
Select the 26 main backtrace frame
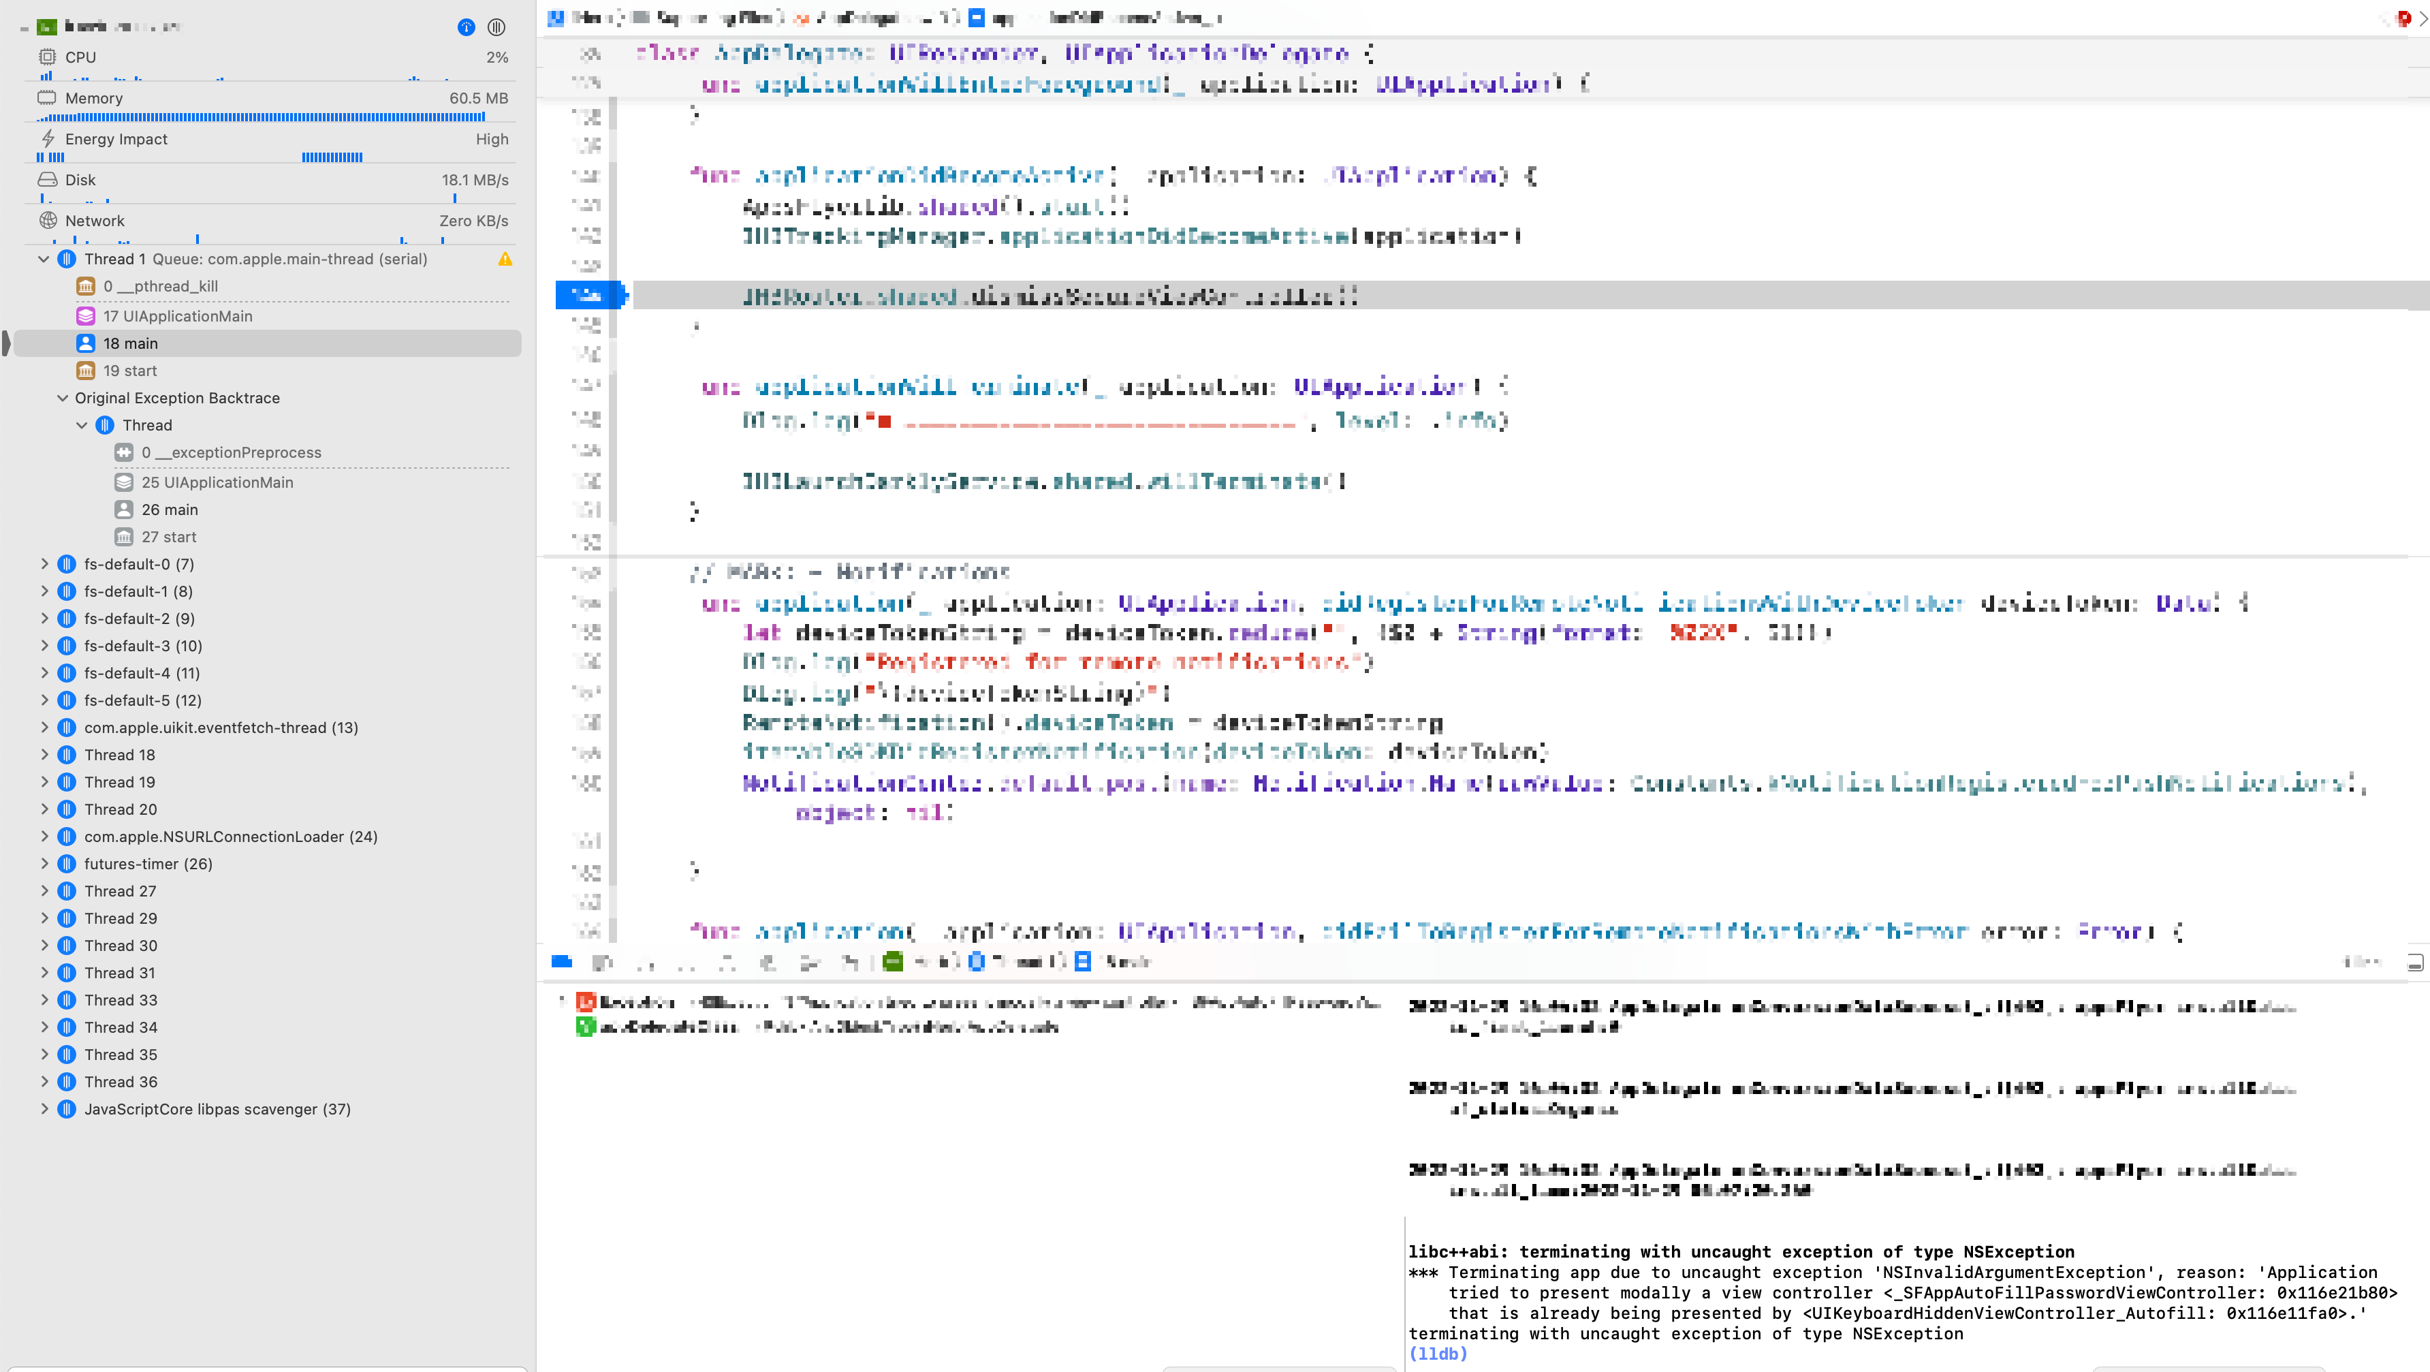(170, 510)
